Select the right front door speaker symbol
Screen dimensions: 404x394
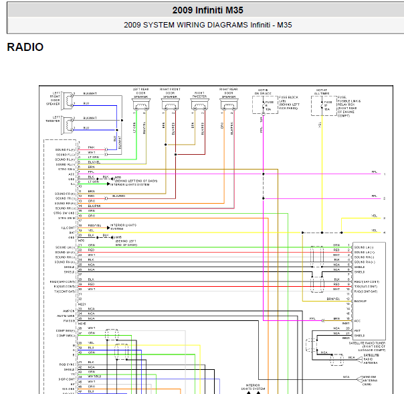170,105
